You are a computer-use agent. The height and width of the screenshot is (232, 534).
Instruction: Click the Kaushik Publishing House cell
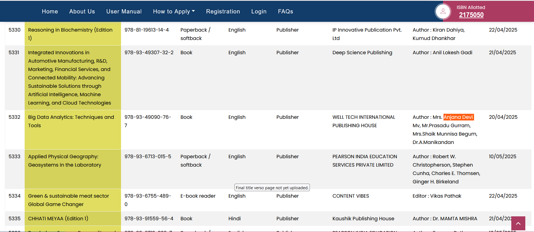pyautogui.click(x=363, y=219)
